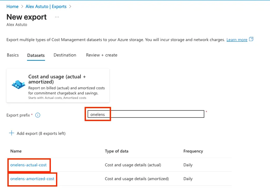Open the onelens-amortized-cost export
Screen dimensions: 270x192
32,179
